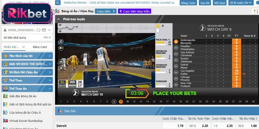Open the Virtual Soccer Bundesliga link
This screenshot has width=259, height=129.
pyautogui.click(x=26, y=120)
